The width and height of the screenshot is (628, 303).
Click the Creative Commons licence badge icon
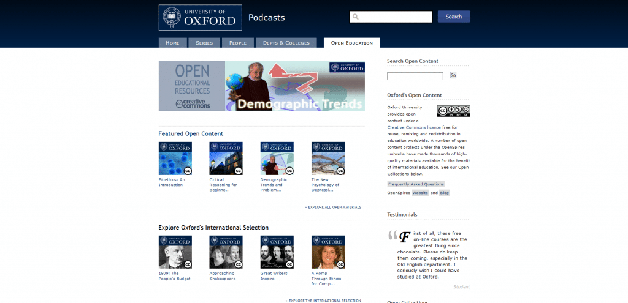pos(453,111)
